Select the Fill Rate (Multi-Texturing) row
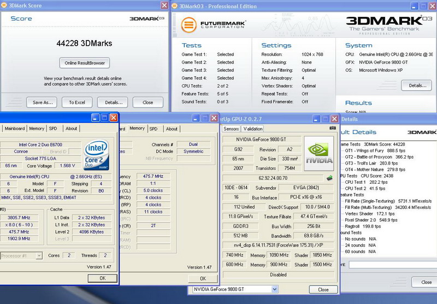This screenshot has height=304, width=437. pyautogui.click(x=388, y=208)
